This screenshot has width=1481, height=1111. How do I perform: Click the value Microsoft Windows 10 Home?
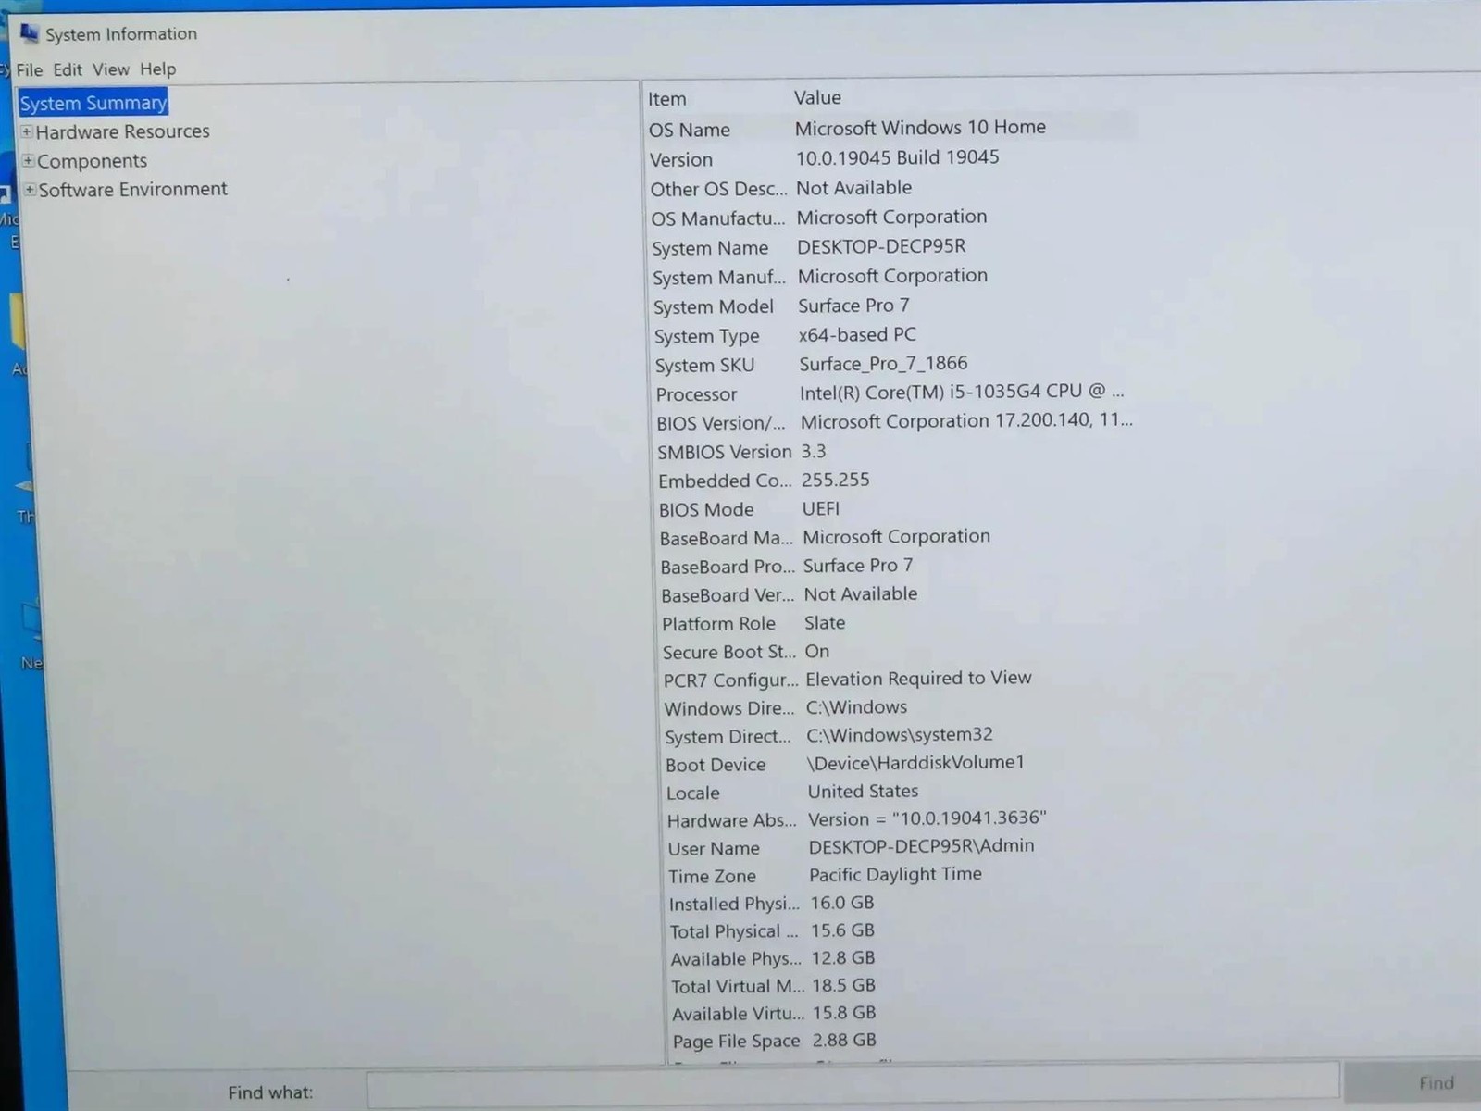pos(920,127)
